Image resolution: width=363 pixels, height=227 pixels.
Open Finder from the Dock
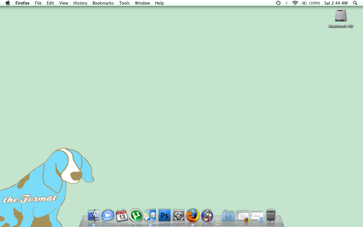click(94, 216)
